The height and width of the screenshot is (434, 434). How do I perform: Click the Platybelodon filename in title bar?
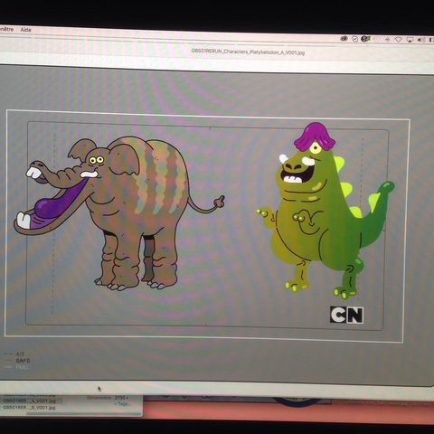click(248, 52)
